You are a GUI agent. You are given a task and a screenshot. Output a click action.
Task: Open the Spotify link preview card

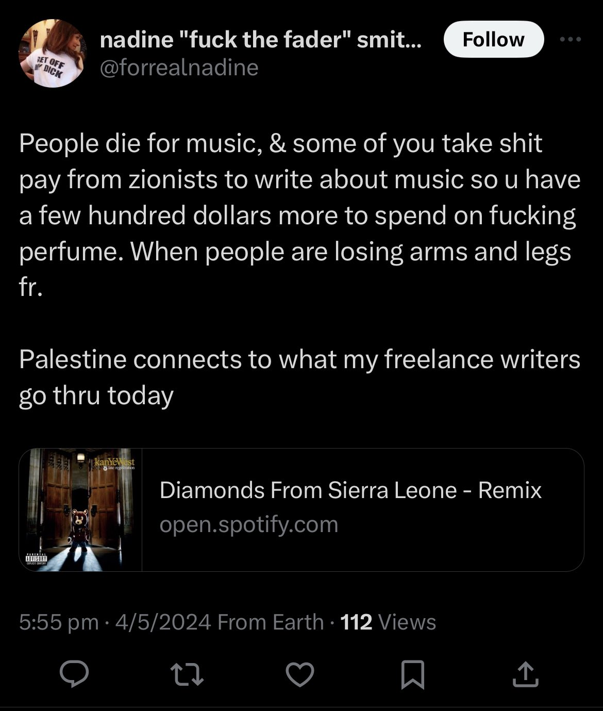coord(301,510)
